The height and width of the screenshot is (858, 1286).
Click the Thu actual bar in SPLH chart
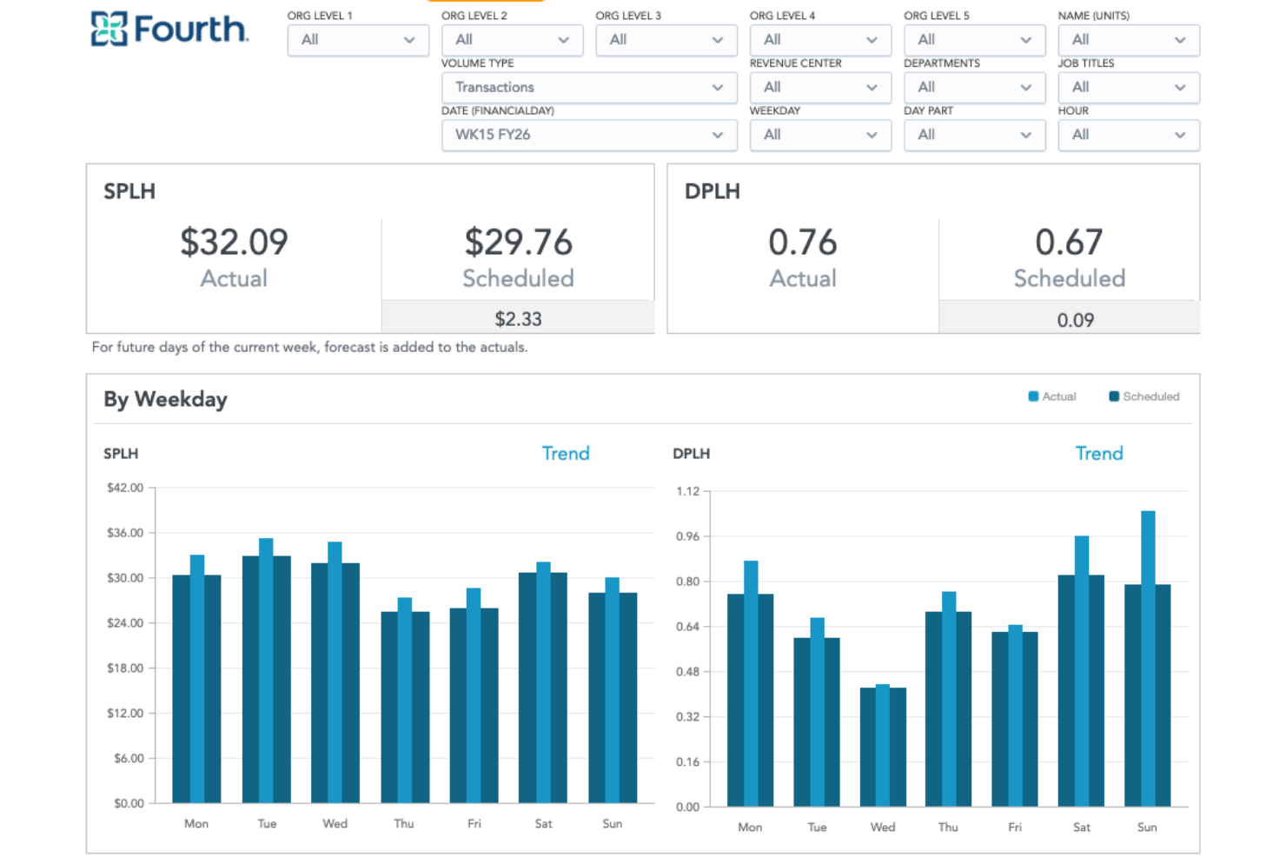(x=405, y=700)
